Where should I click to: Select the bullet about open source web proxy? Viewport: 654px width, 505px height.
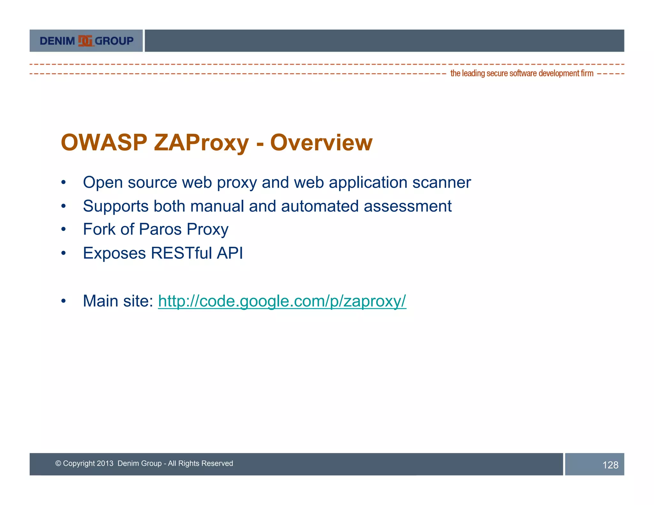[x=277, y=183]
